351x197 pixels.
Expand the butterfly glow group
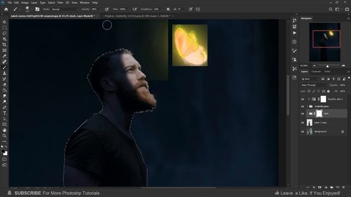tap(307, 107)
